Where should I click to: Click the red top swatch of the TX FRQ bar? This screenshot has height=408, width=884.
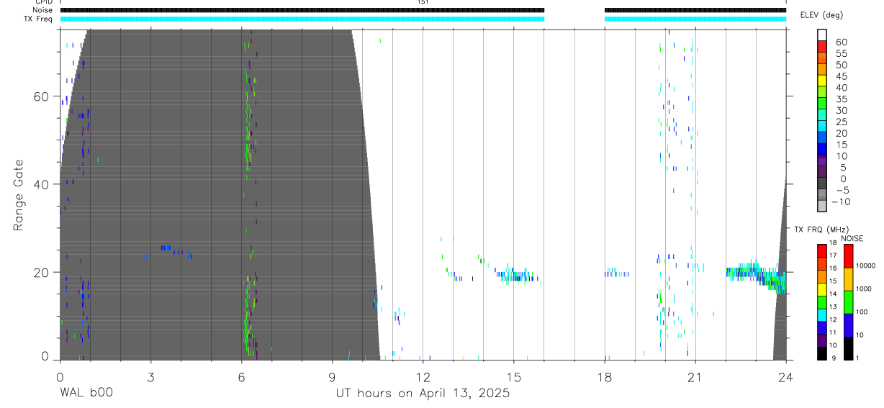[821, 250]
